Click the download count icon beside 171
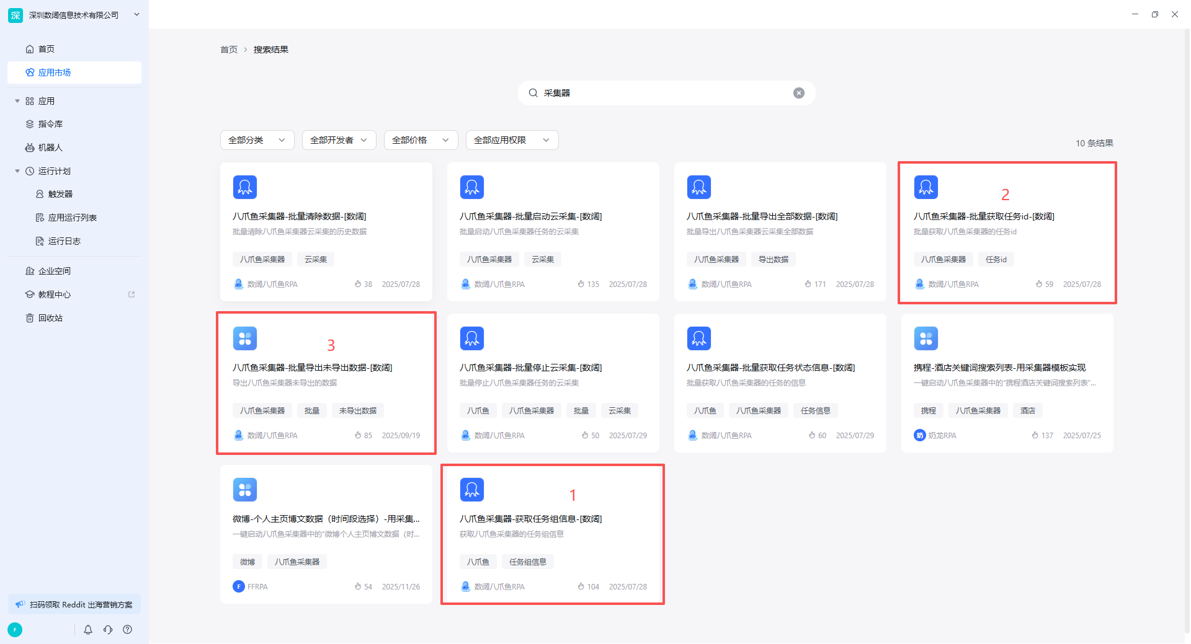Screen dimensions: 1191x644 tap(808, 284)
